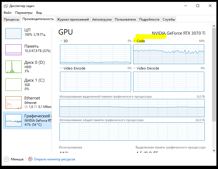The image size is (218, 169).
Task: Click the Cuda 64% value
Action: (202, 41)
